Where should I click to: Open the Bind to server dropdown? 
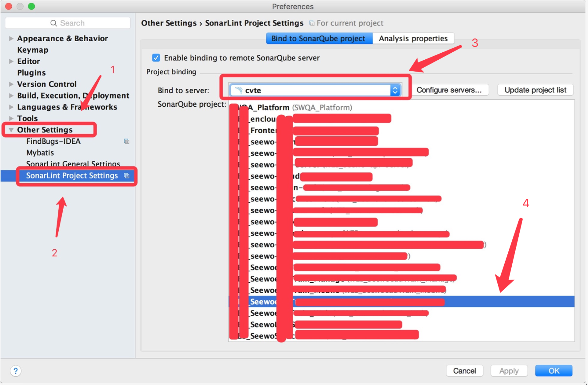[x=315, y=90]
